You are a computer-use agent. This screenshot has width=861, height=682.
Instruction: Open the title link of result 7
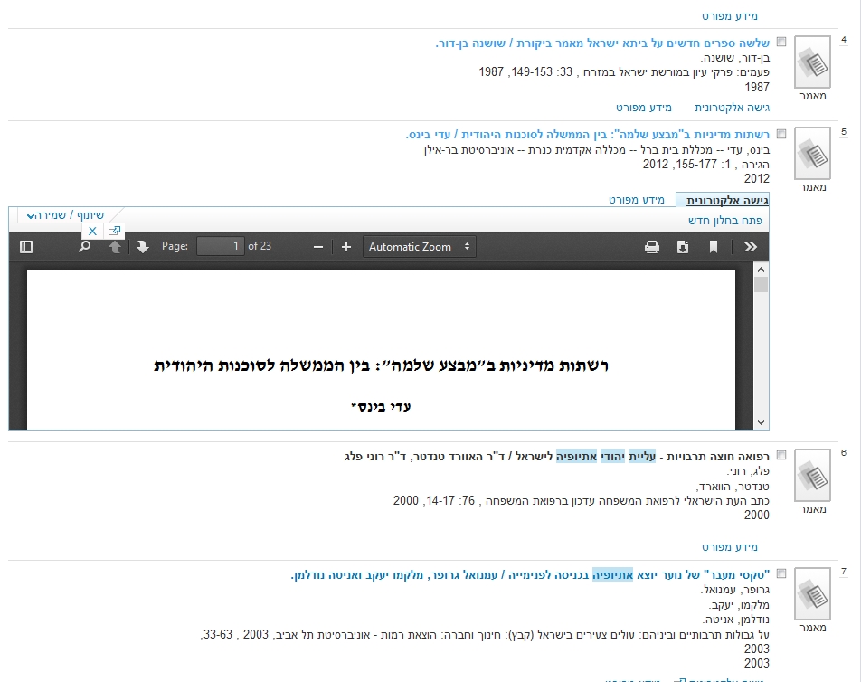point(531,574)
